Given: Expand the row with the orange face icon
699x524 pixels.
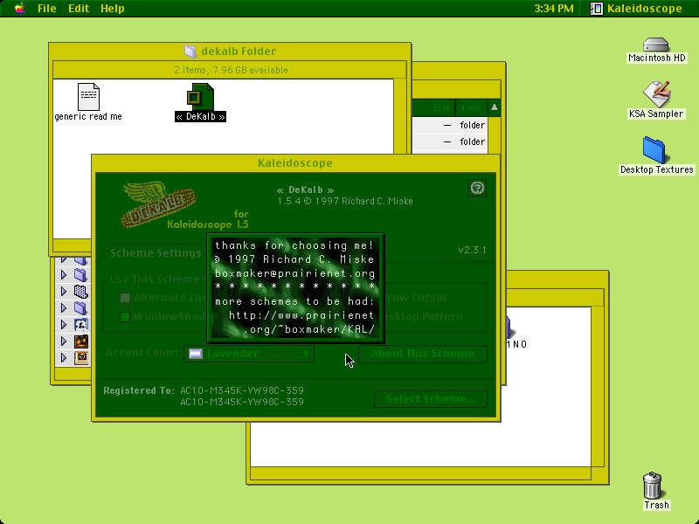Looking at the screenshot, I should tap(64, 341).
